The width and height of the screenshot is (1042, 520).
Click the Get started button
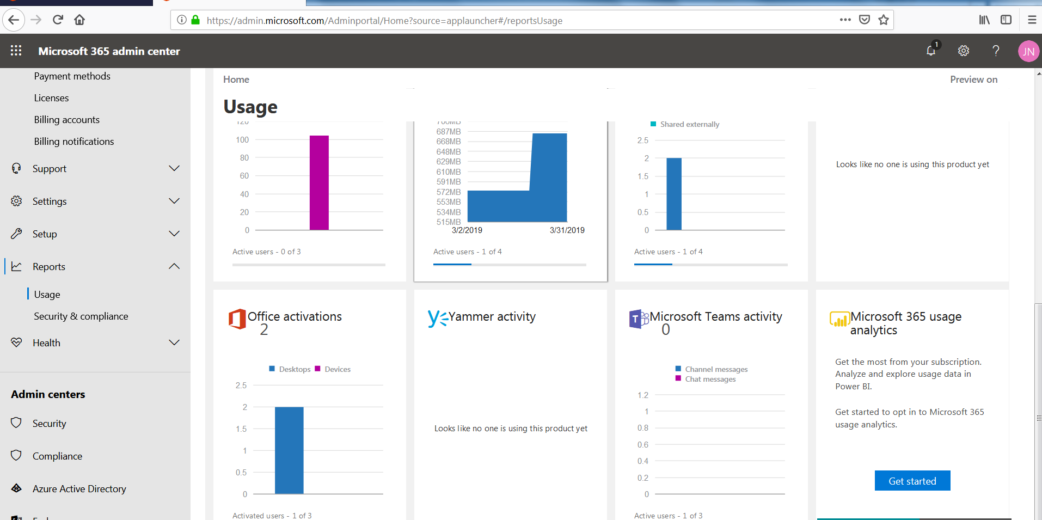pyautogui.click(x=912, y=481)
